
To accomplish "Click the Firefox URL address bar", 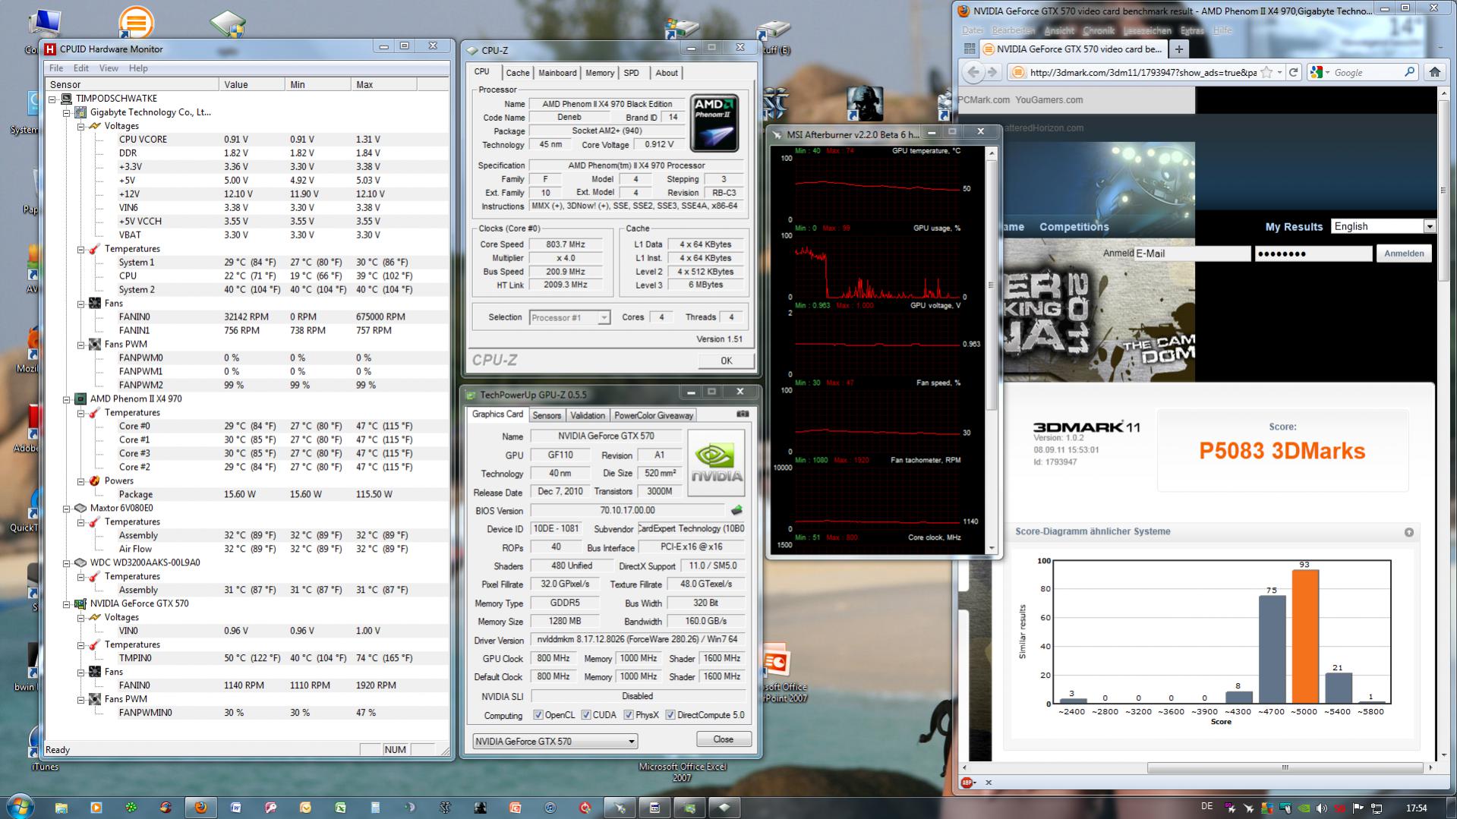I will point(1143,73).
